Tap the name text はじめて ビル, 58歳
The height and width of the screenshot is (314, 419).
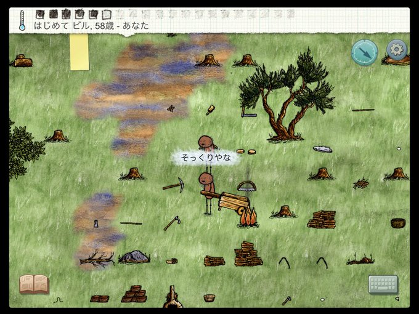point(74,26)
